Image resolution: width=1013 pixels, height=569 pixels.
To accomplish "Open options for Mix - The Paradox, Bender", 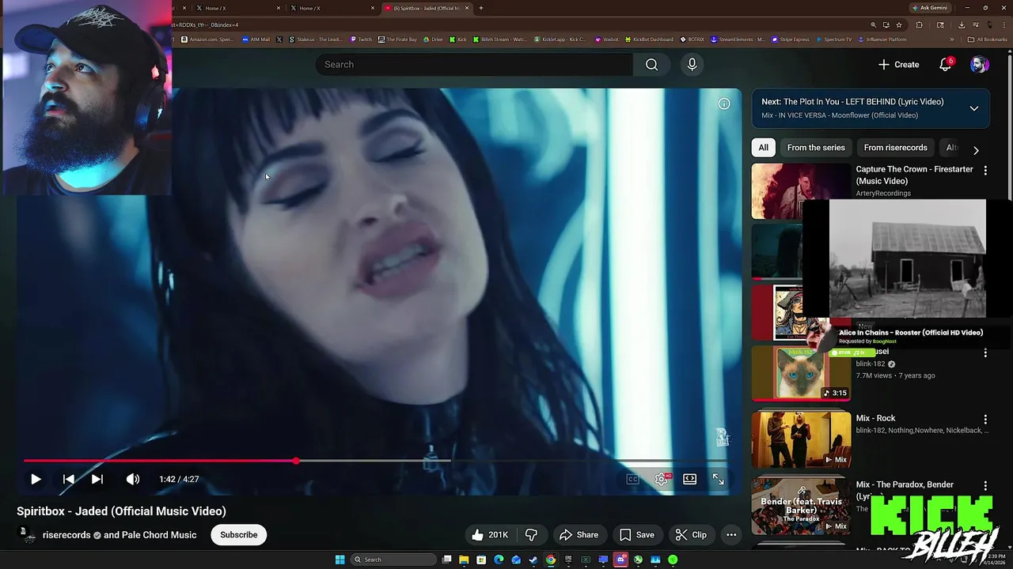I will (x=985, y=486).
